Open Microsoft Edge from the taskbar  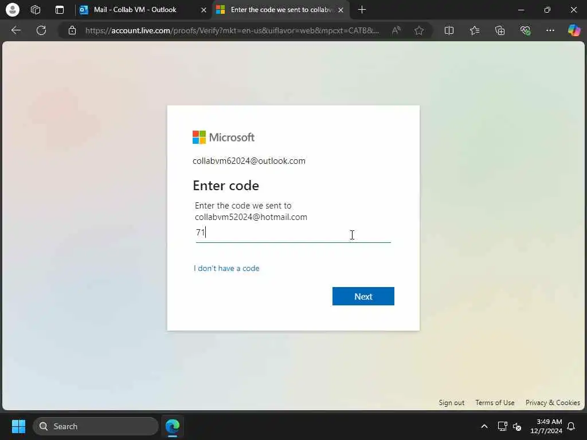click(173, 426)
